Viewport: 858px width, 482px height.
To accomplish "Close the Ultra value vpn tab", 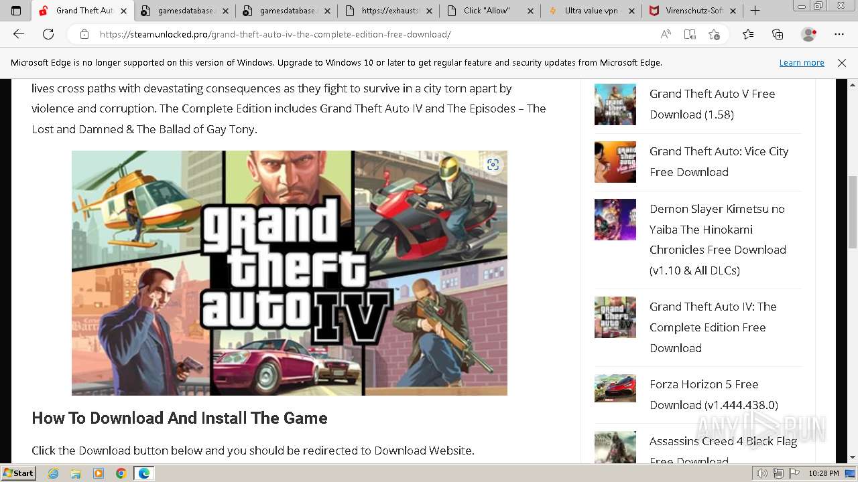I will click(631, 11).
